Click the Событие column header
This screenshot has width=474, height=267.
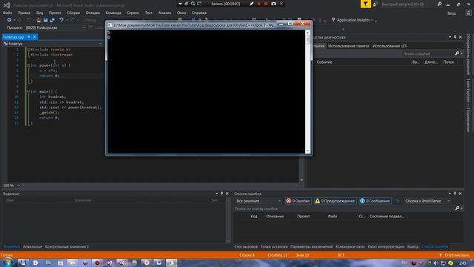click(x=324, y=62)
